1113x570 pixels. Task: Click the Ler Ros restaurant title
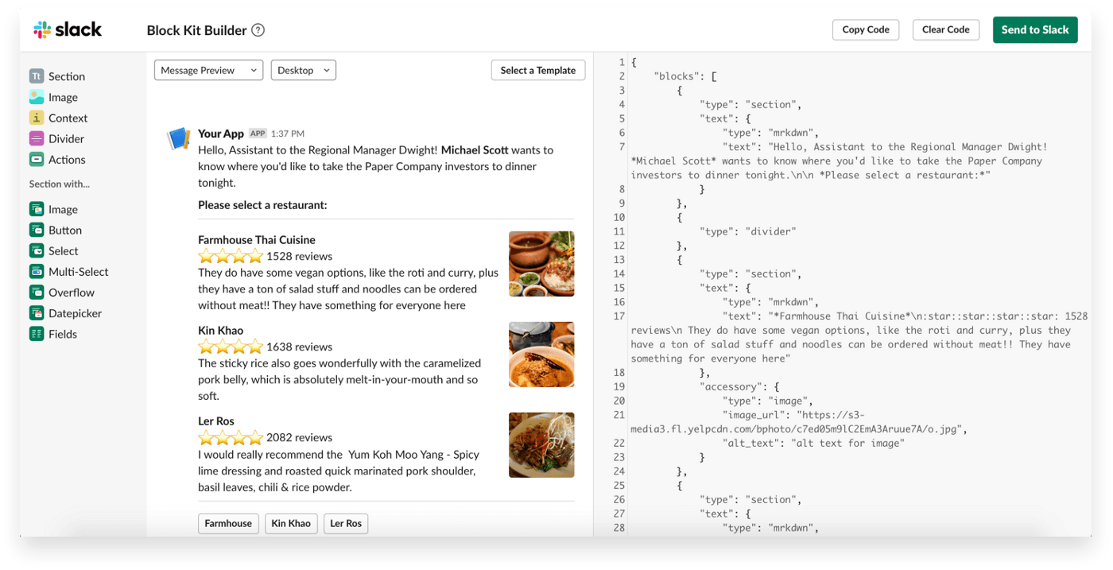point(216,421)
